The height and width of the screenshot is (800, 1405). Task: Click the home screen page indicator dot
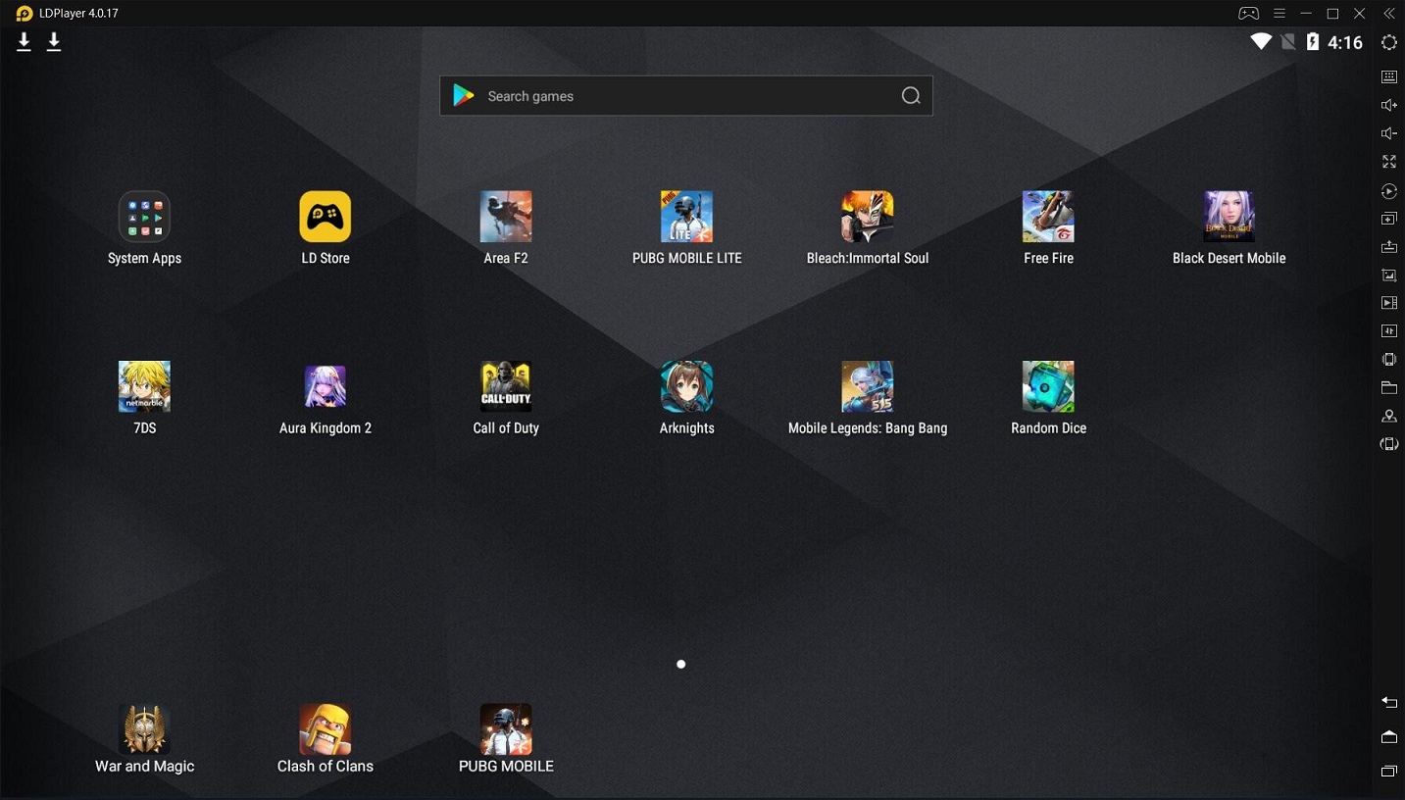point(681,664)
